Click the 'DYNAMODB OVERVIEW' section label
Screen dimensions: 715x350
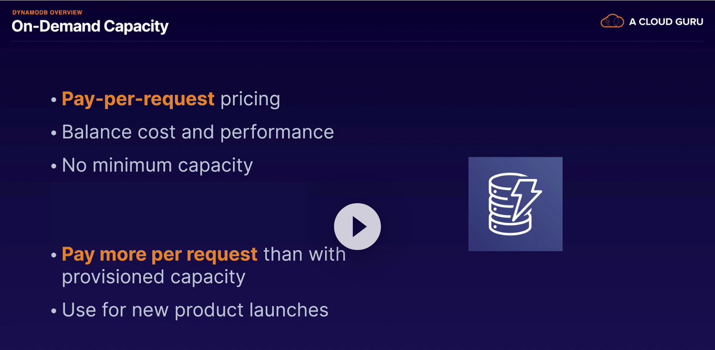tap(47, 12)
